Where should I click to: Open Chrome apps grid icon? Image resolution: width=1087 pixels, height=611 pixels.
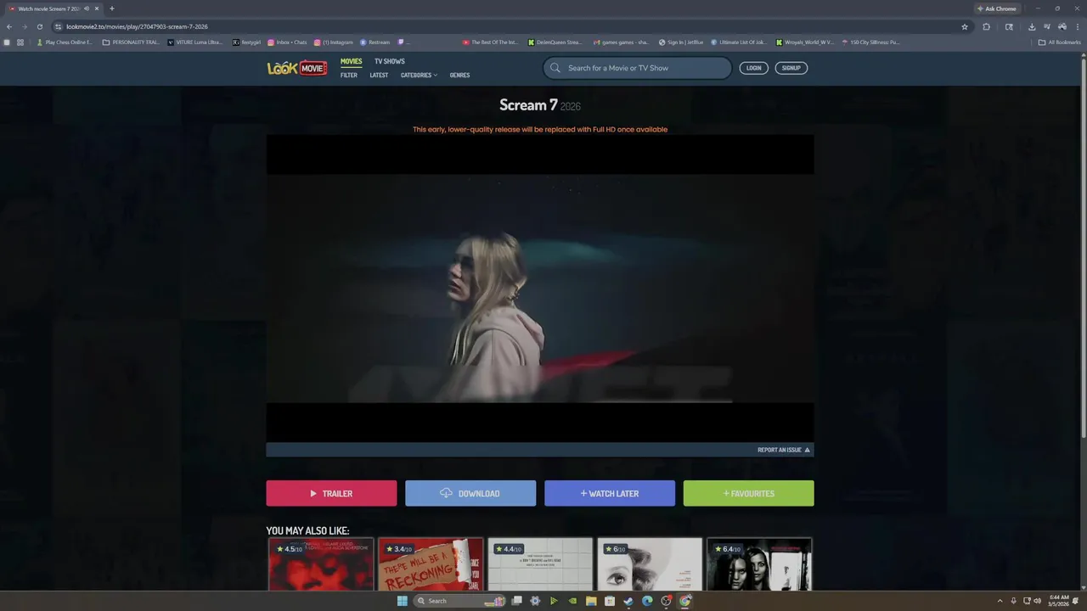(20, 42)
